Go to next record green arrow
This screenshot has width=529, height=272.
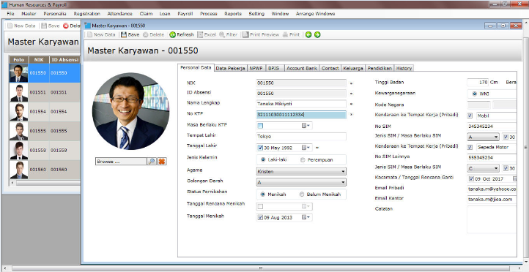(317, 34)
